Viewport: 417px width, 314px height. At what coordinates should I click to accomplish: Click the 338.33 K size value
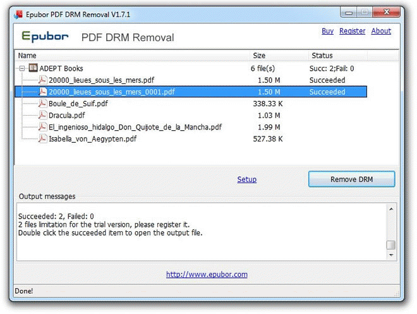[x=268, y=104]
